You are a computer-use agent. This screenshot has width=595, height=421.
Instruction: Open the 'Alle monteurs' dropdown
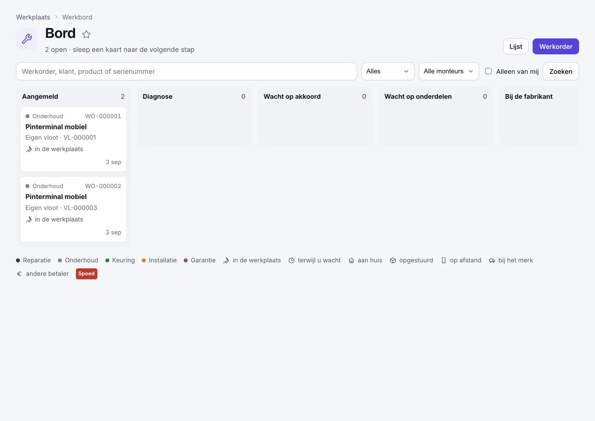(x=449, y=71)
